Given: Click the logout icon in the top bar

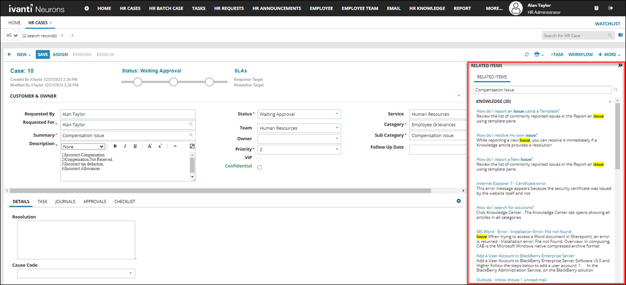Looking at the screenshot, I should (611, 8).
